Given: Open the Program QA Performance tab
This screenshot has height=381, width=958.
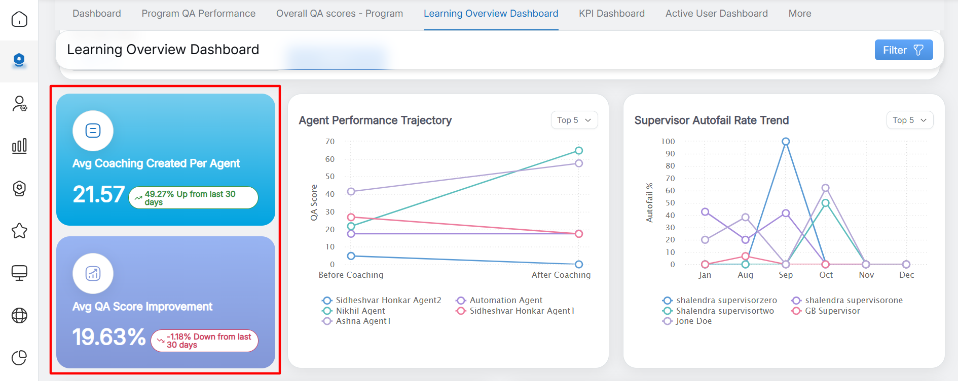Looking at the screenshot, I should click(x=198, y=14).
